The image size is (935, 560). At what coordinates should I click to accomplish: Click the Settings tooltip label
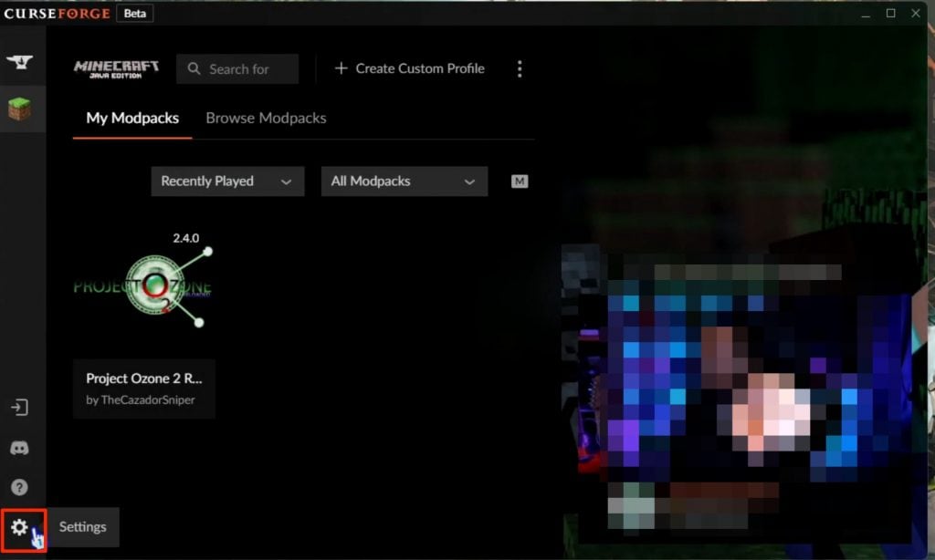83,527
